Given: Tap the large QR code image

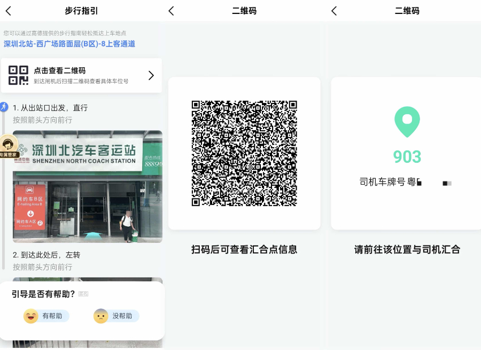Looking at the screenshot, I should point(244,153).
